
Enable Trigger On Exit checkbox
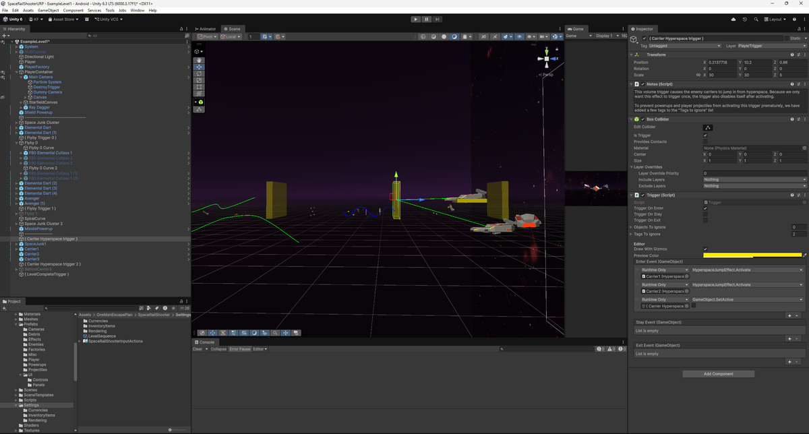[705, 220]
